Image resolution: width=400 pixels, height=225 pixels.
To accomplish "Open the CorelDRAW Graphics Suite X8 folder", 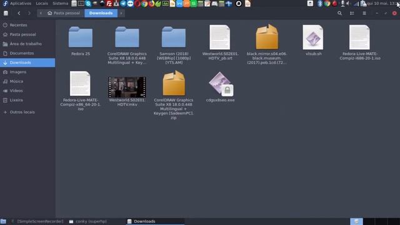I will pos(127,37).
